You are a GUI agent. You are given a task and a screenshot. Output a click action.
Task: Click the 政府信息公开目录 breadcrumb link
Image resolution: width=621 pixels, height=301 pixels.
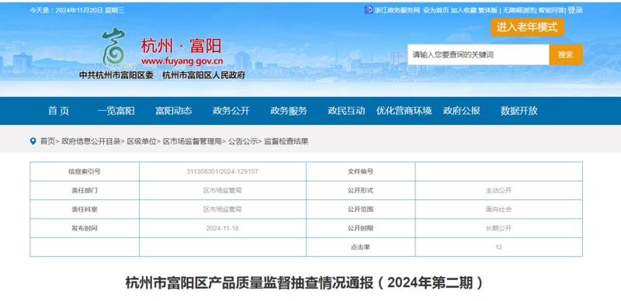[x=91, y=141]
